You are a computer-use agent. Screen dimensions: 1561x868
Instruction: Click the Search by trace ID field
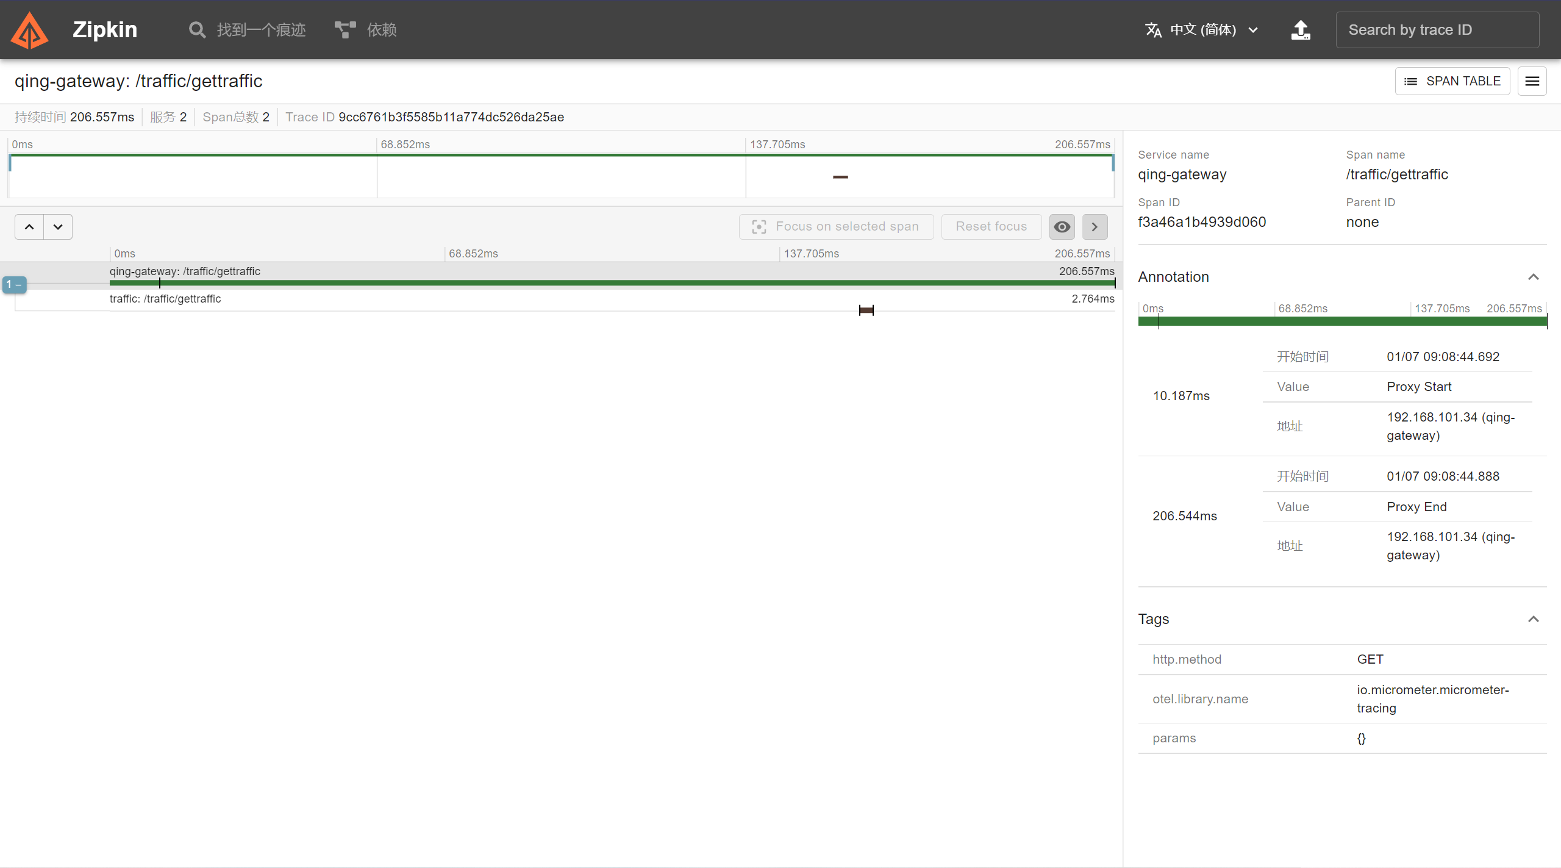coord(1437,30)
